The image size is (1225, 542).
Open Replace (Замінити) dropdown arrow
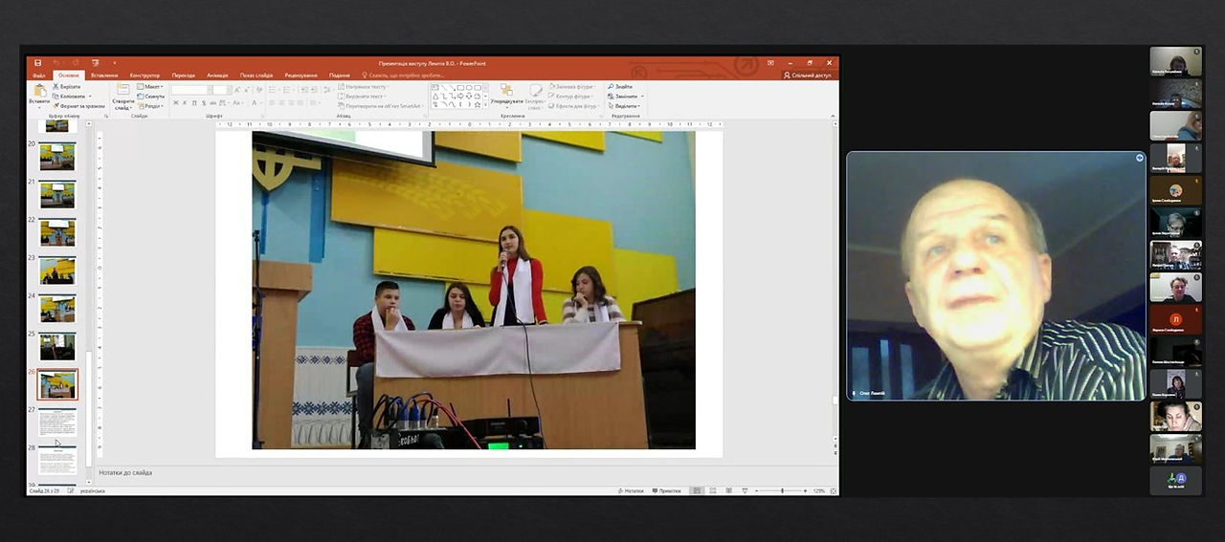641,97
